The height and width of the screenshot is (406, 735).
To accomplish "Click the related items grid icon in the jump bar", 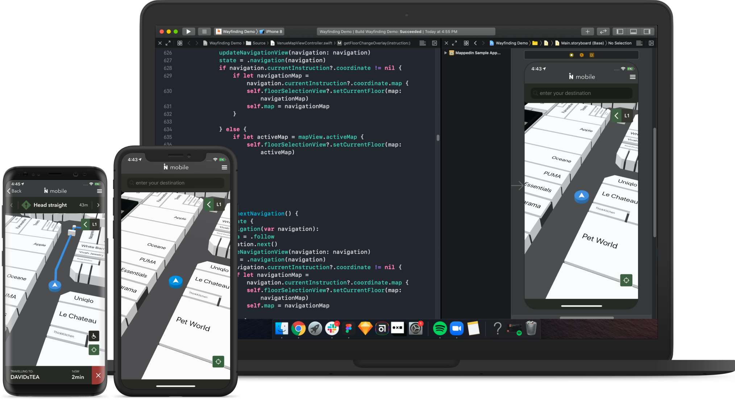I will point(180,43).
